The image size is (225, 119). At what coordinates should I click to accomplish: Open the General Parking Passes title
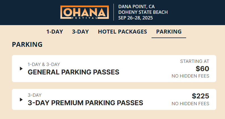[x=73, y=72]
